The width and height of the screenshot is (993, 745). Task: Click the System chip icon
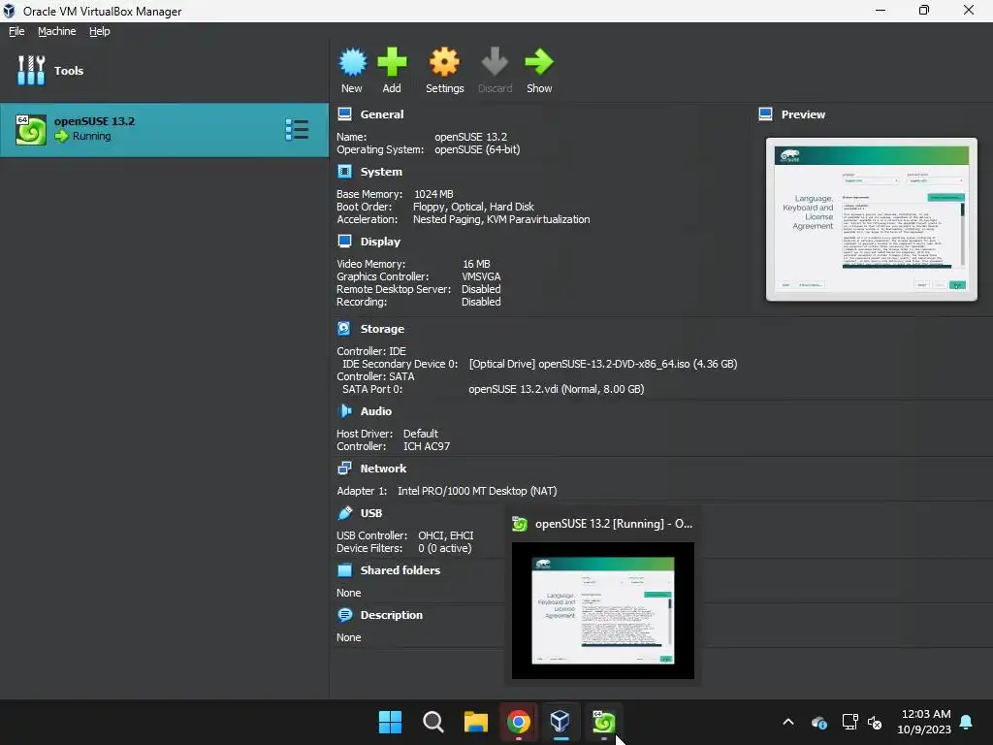click(x=344, y=172)
